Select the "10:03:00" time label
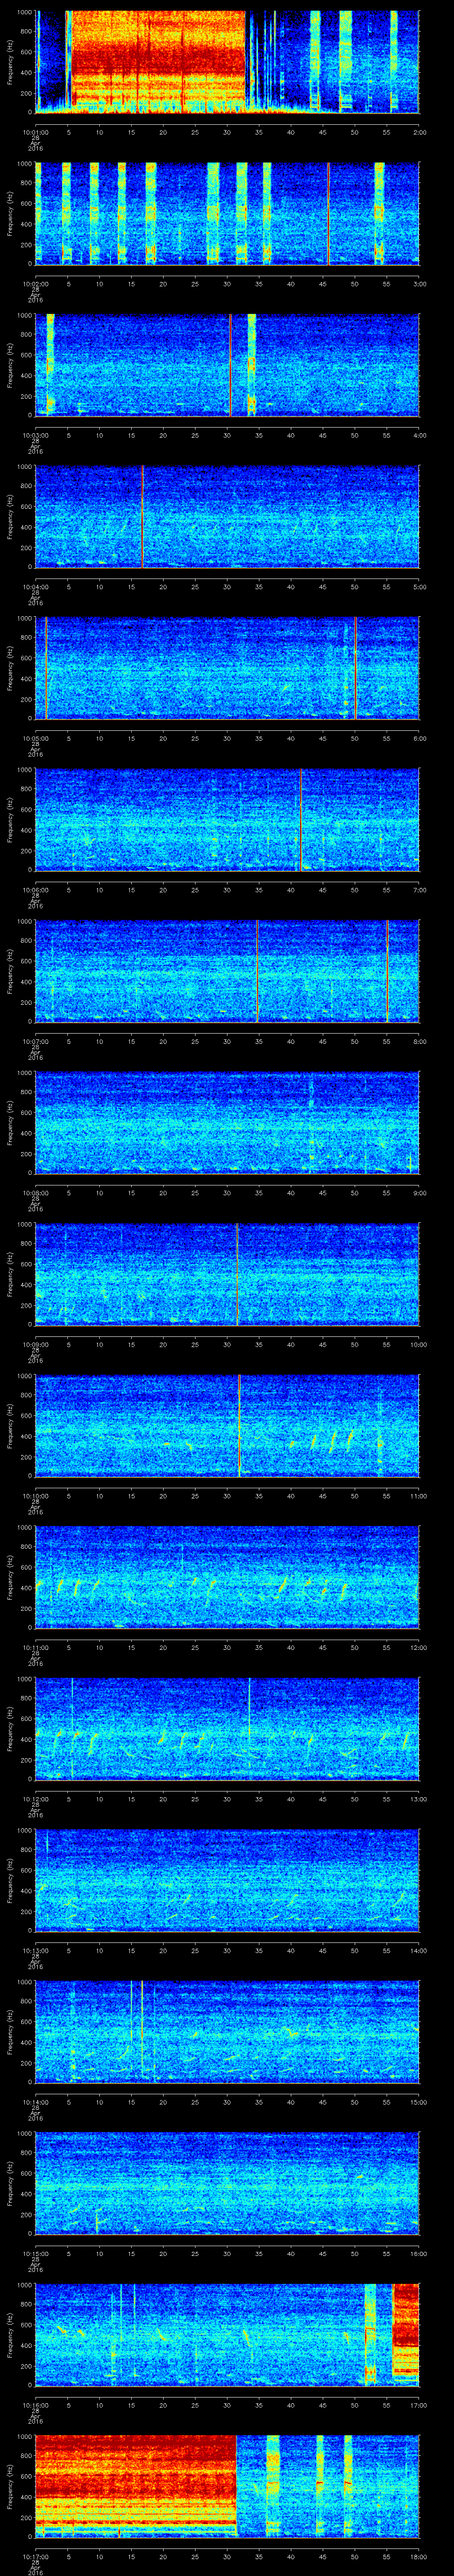Screen dimensions: 454x2576 point(35,435)
